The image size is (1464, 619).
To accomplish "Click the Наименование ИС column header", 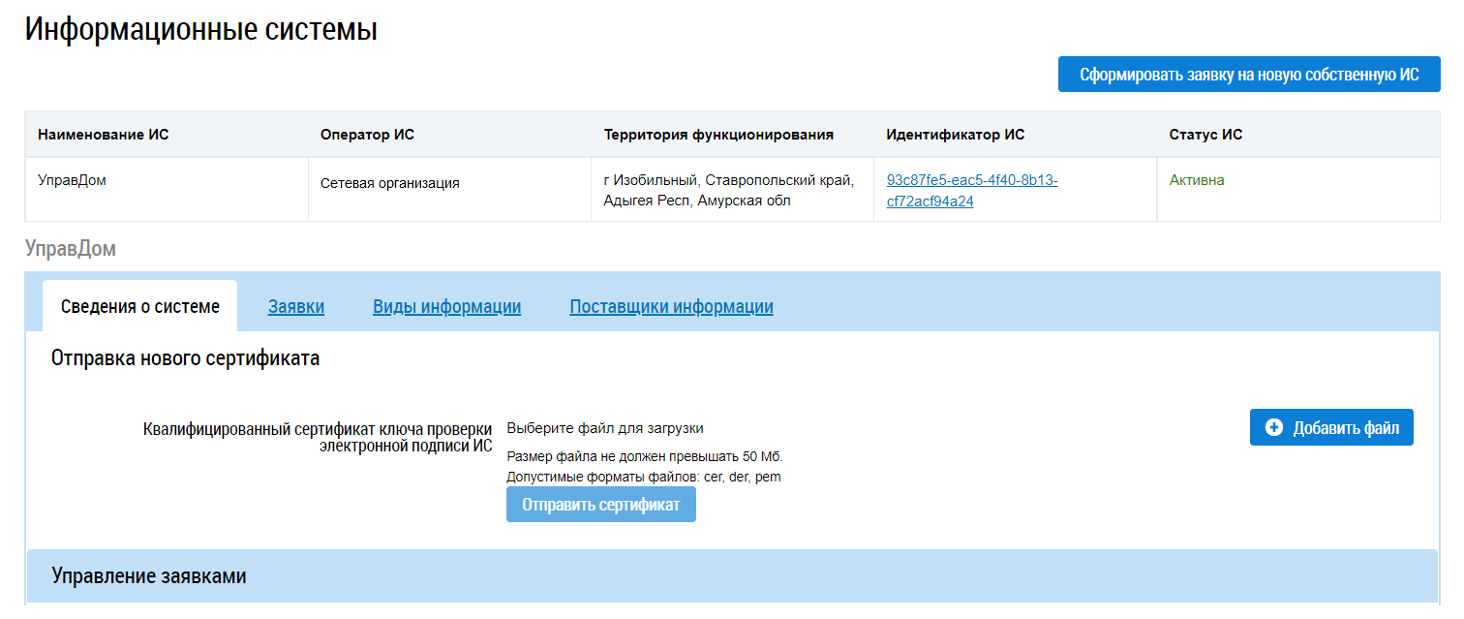I will pyautogui.click(x=104, y=135).
